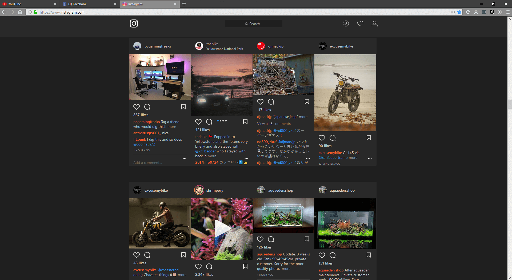Go to carousel dots on tacbike post
The height and width of the screenshot is (280, 512).
coord(222,121)
